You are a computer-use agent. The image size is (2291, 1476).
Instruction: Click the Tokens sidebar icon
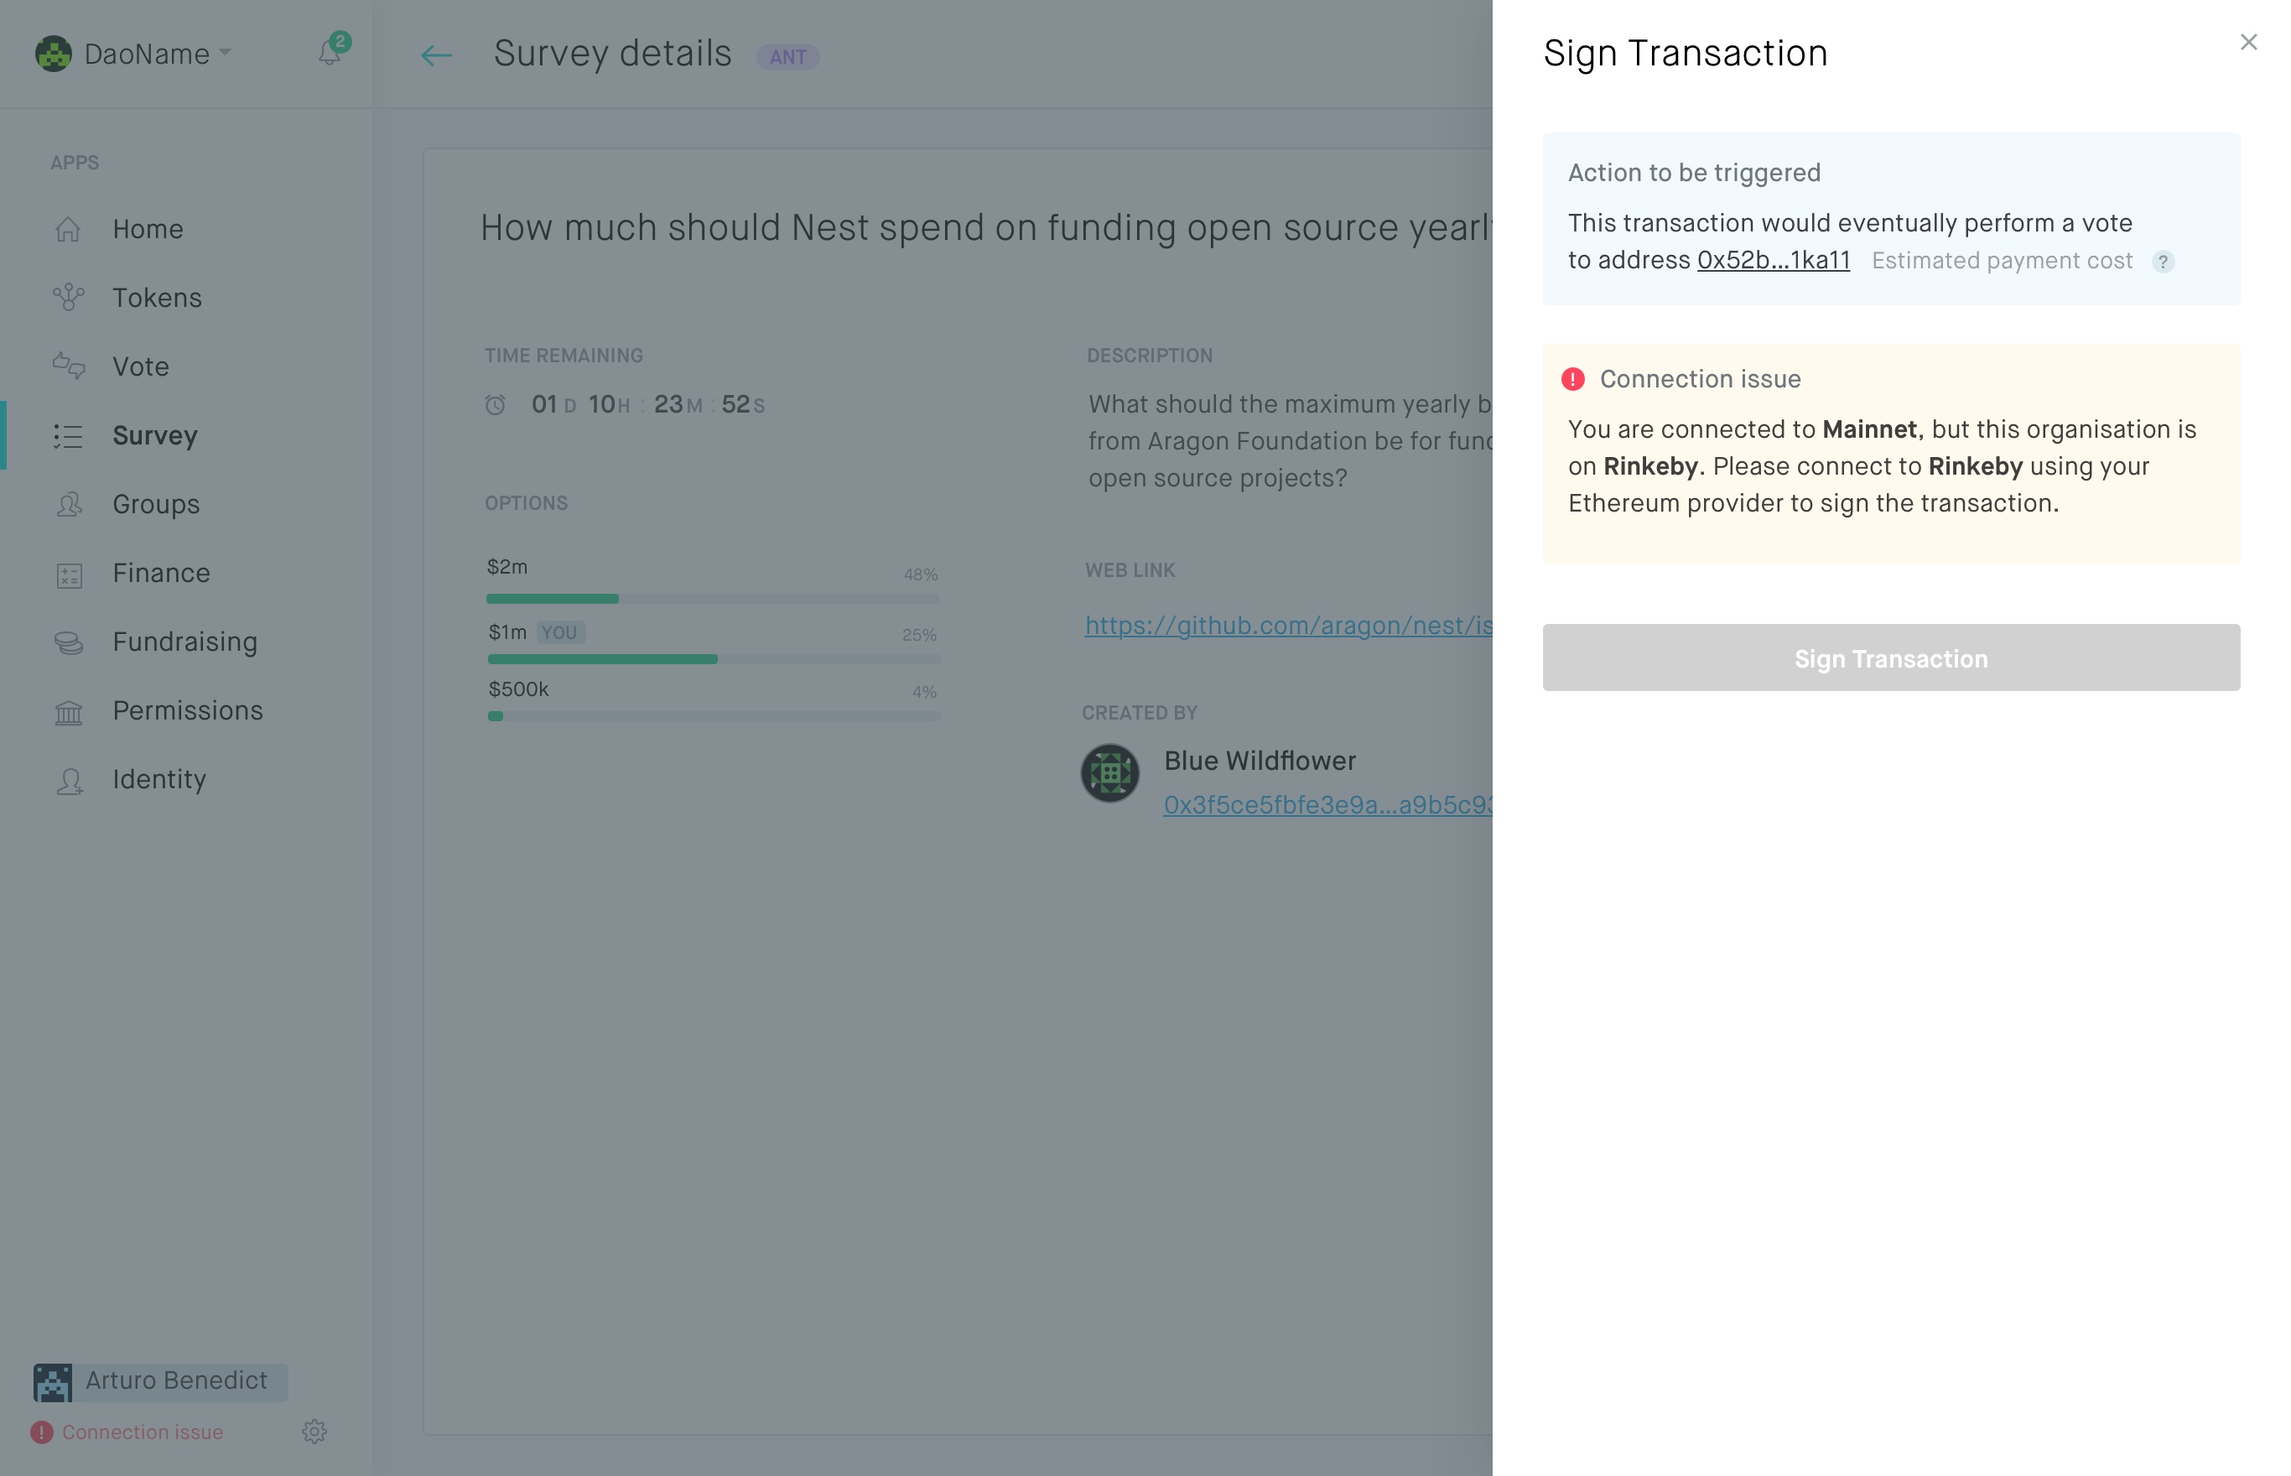coord(68,298)
